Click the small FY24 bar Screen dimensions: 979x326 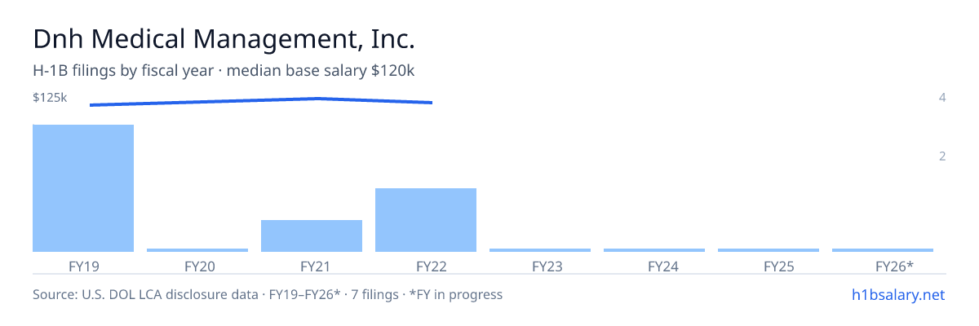pos(654,250)
